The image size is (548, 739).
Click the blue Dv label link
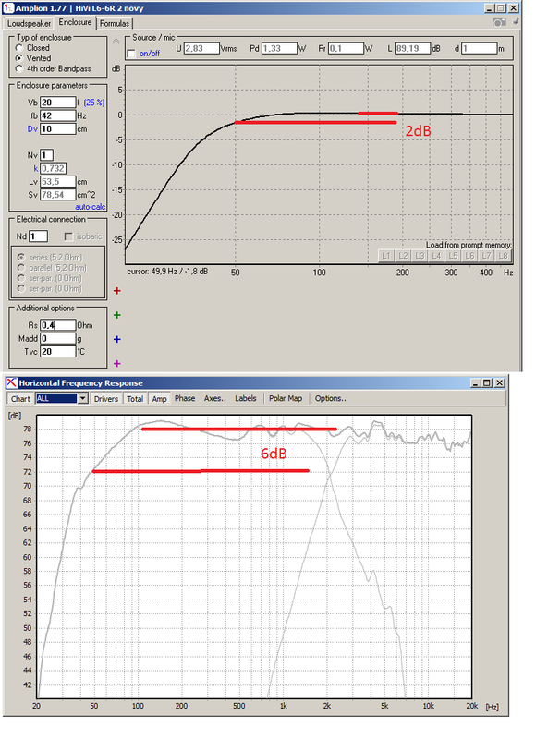click(x=32, y=128)
